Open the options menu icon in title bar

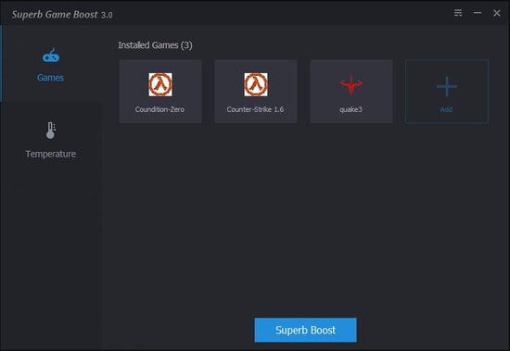point(458,13)
